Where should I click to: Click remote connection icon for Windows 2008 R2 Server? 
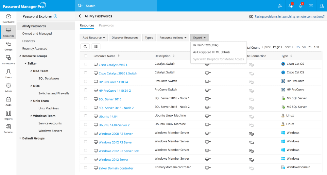(x=251, y=134)
